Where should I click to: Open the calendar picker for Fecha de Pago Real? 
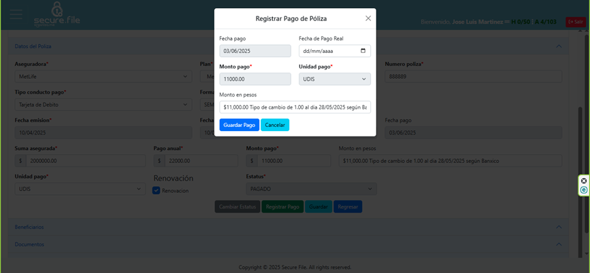tap(363, 51)
